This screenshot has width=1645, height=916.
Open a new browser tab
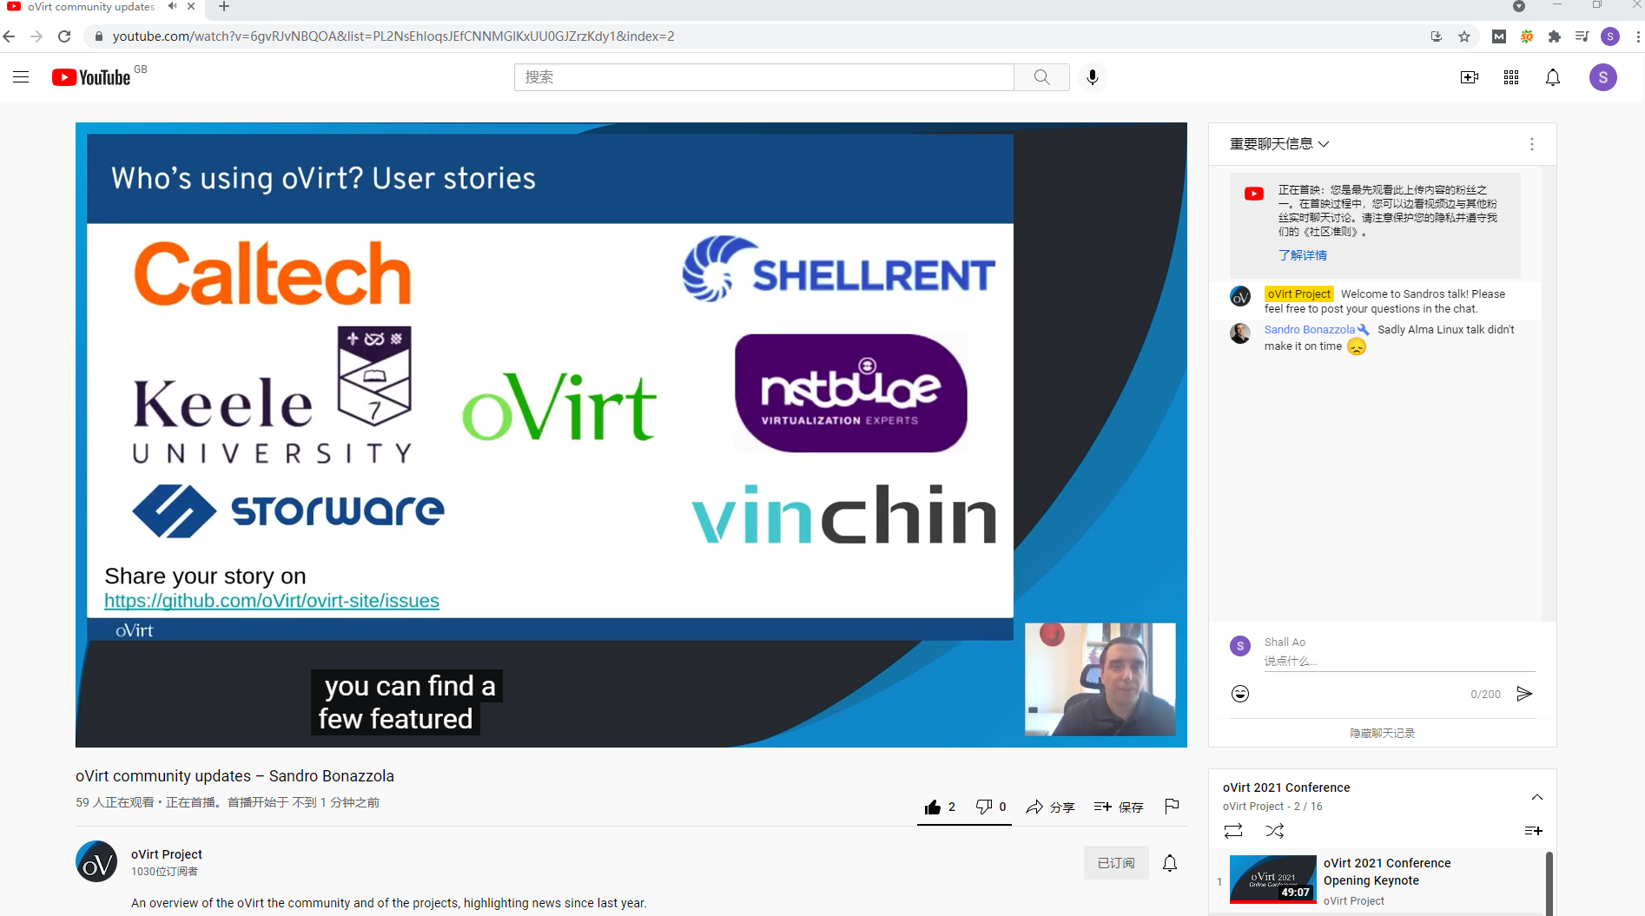pos(224,6)
